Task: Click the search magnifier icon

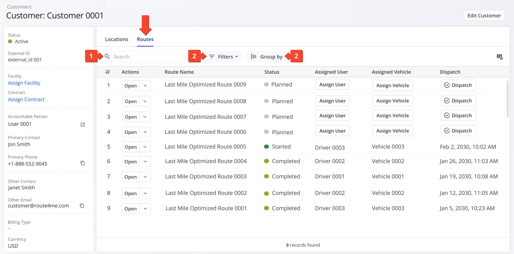Action: (x=107, y=57)
